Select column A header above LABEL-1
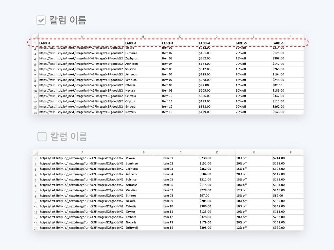Screen dimensions: 334x250 [x=82, y=37]
